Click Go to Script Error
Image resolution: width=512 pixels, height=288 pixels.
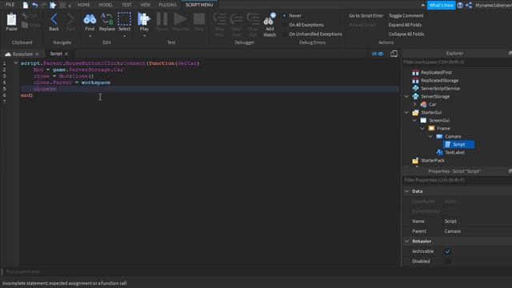(x=366, y=16)
